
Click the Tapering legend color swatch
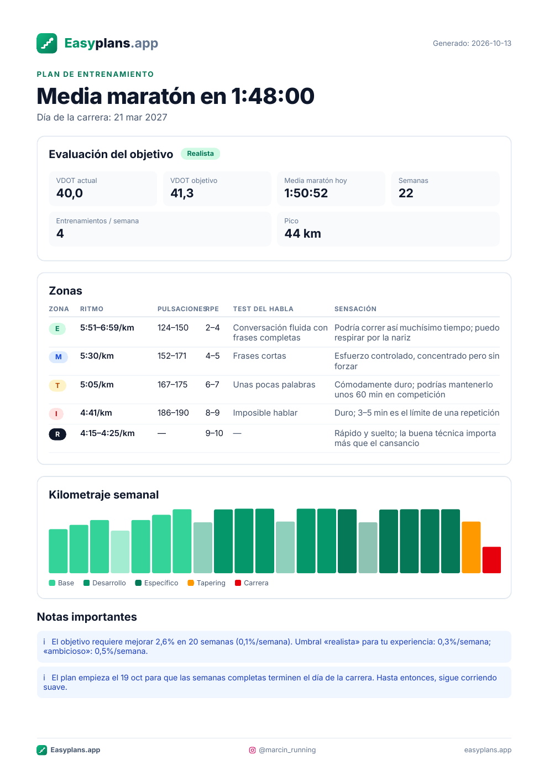191,583
